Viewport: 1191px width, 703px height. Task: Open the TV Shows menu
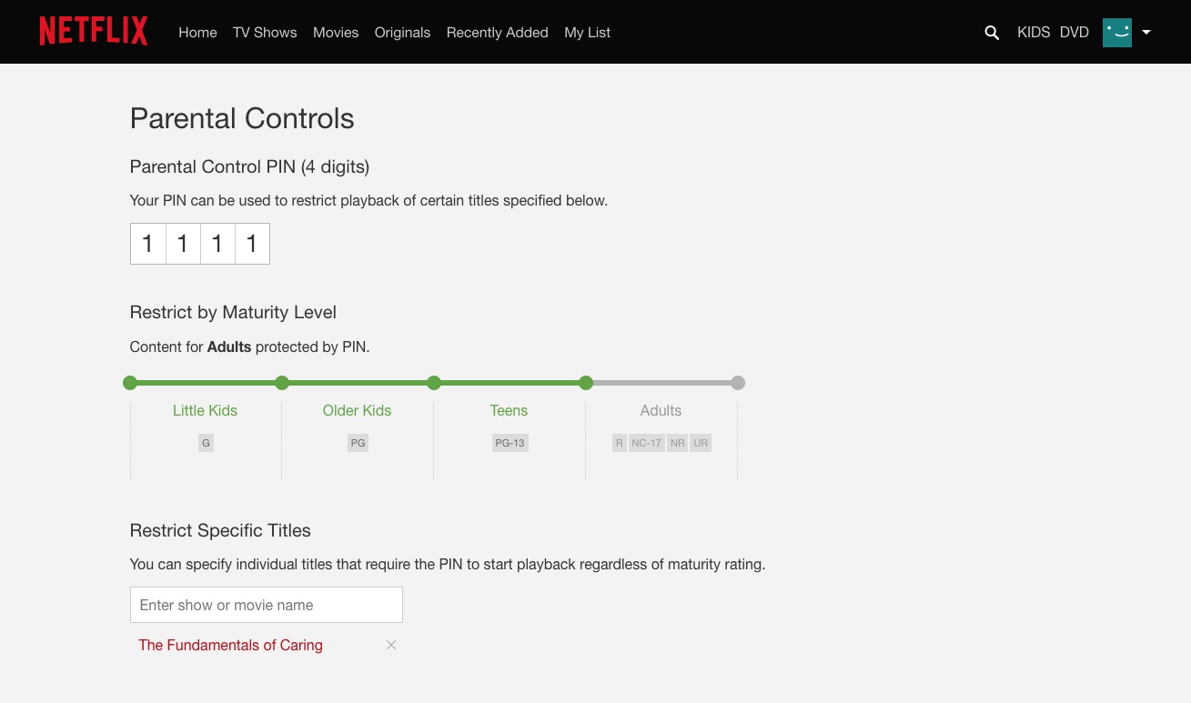265,33
